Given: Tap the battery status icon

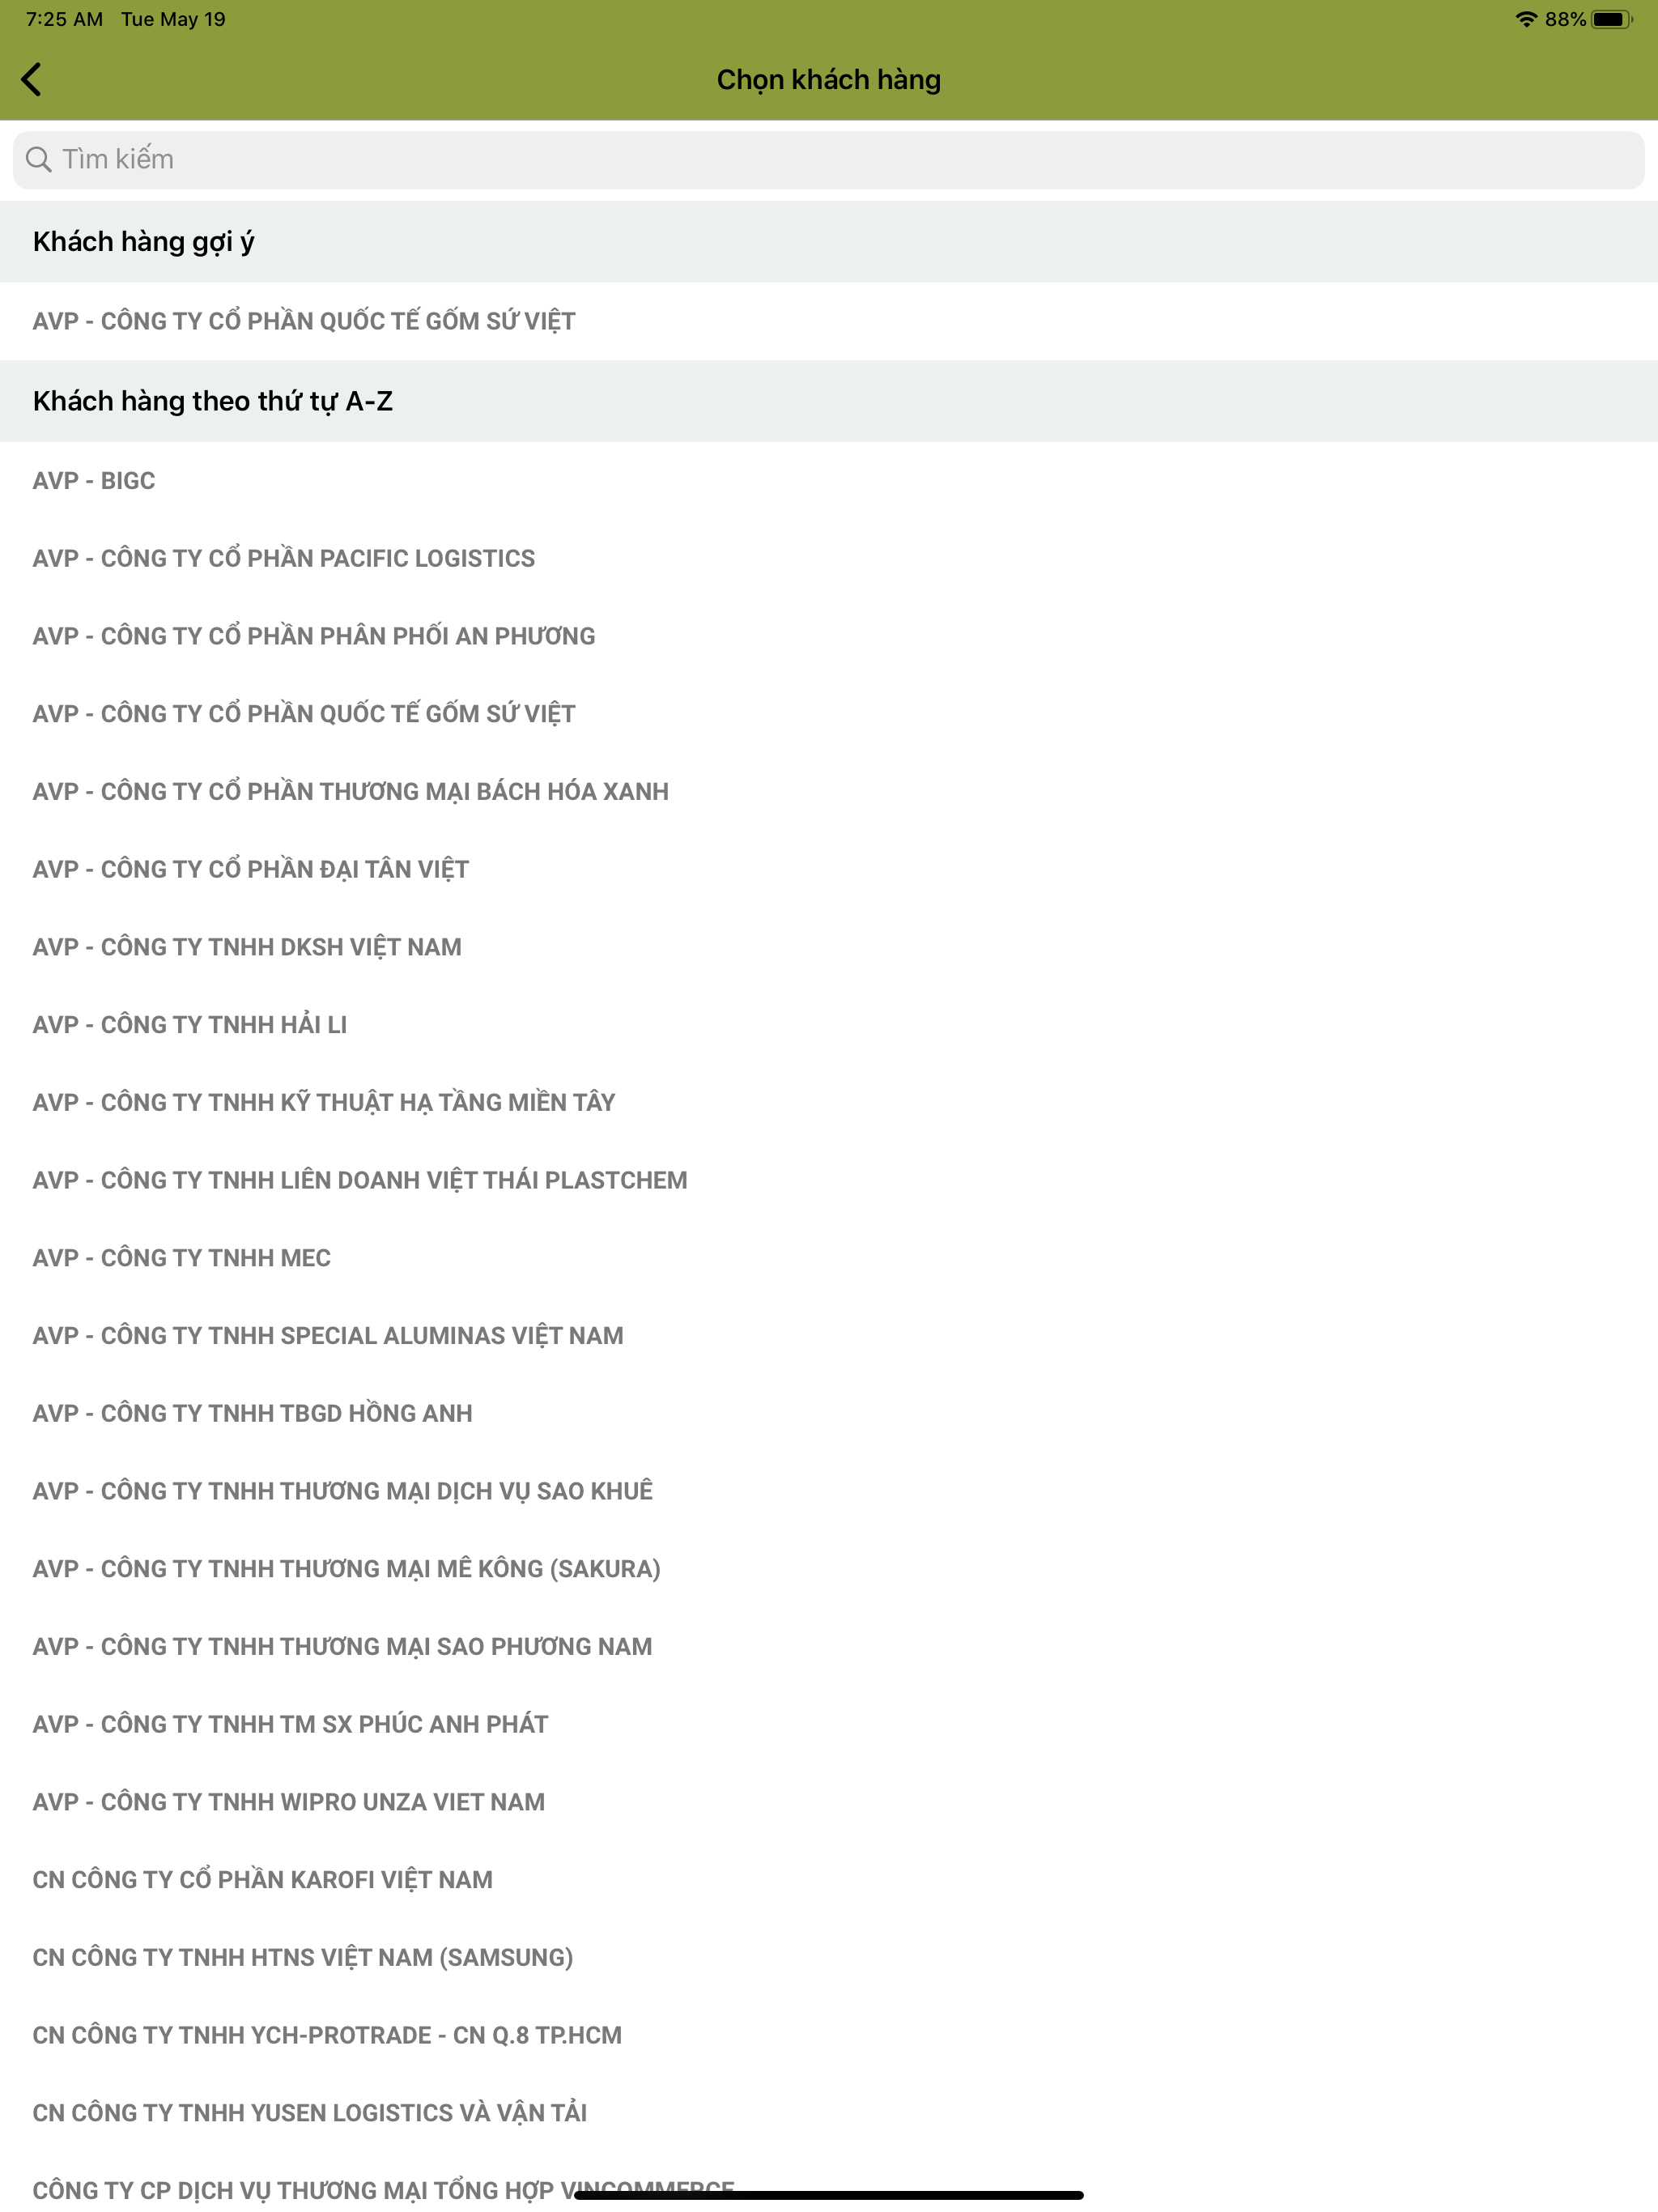Looking at the screenshot, I should (x=1612, y=19).
